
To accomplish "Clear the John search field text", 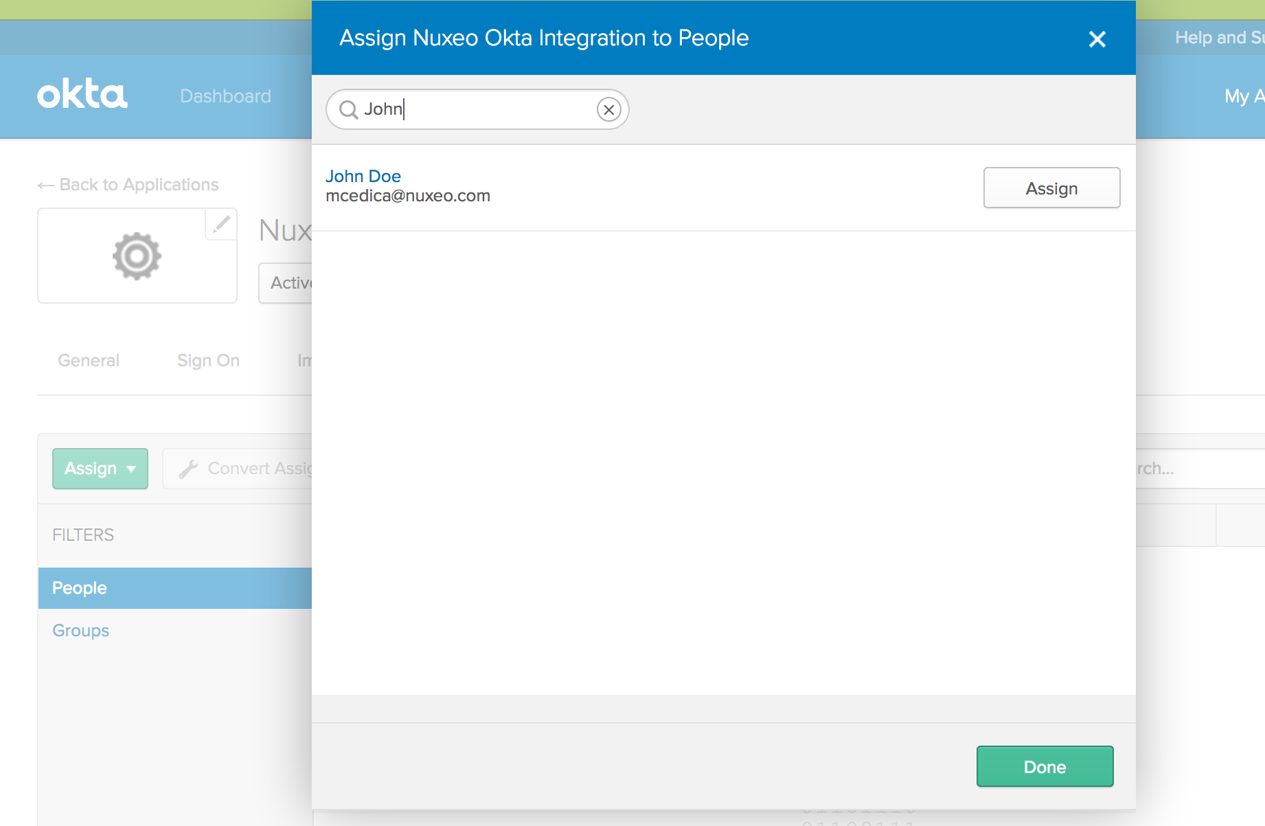I will [608, 109].
